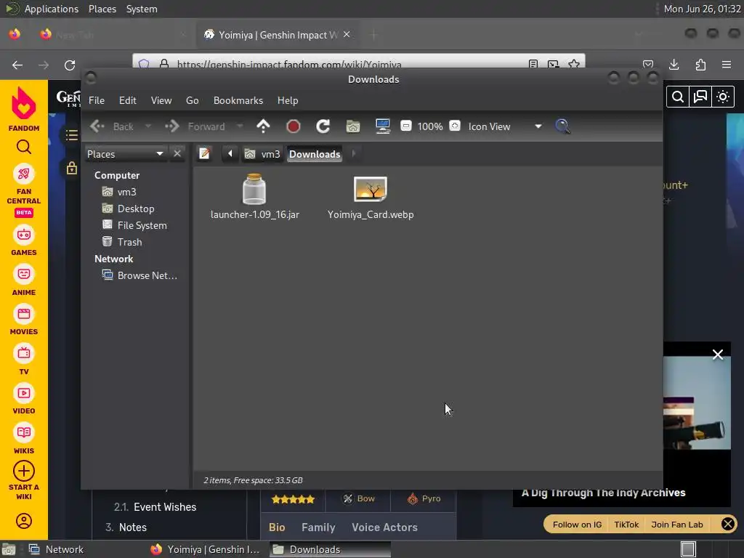Close the Yoimiya Firefox tab

[347, 35]
